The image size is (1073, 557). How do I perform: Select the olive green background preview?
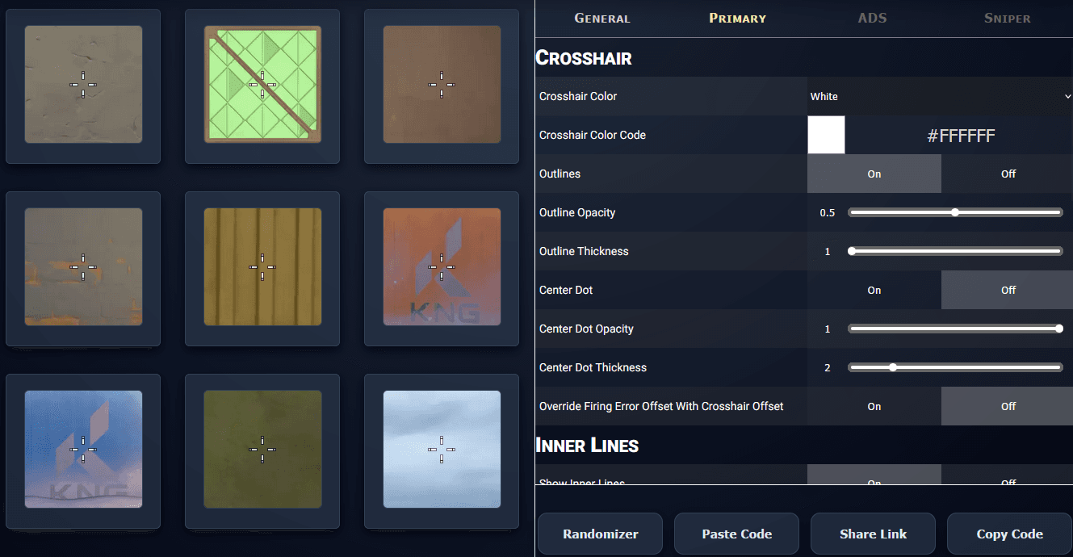click(x=262, y=449)
